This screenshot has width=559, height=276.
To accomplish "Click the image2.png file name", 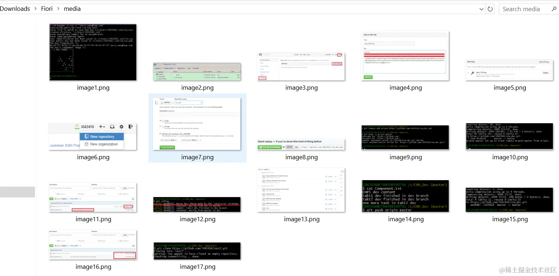I will [x=197, y=88].
